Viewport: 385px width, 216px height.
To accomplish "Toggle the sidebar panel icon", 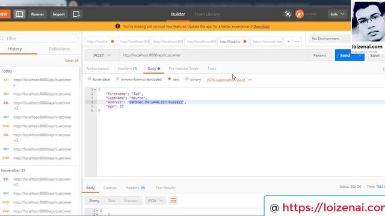I will click(19, 14).
